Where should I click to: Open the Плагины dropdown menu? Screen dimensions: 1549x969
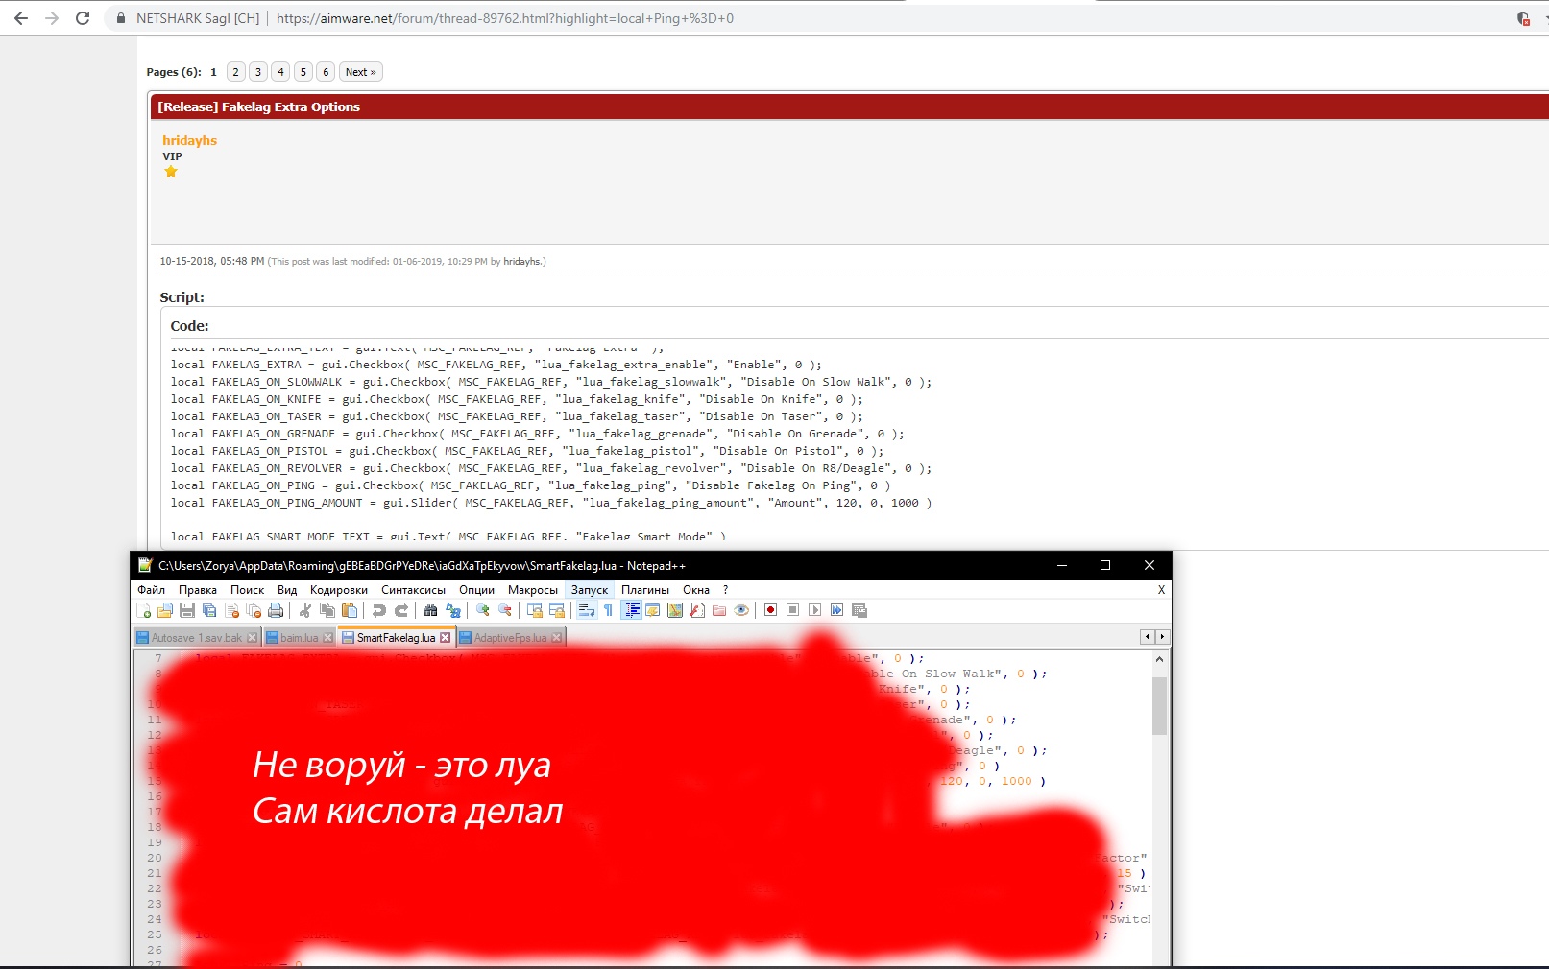[644, 590]
